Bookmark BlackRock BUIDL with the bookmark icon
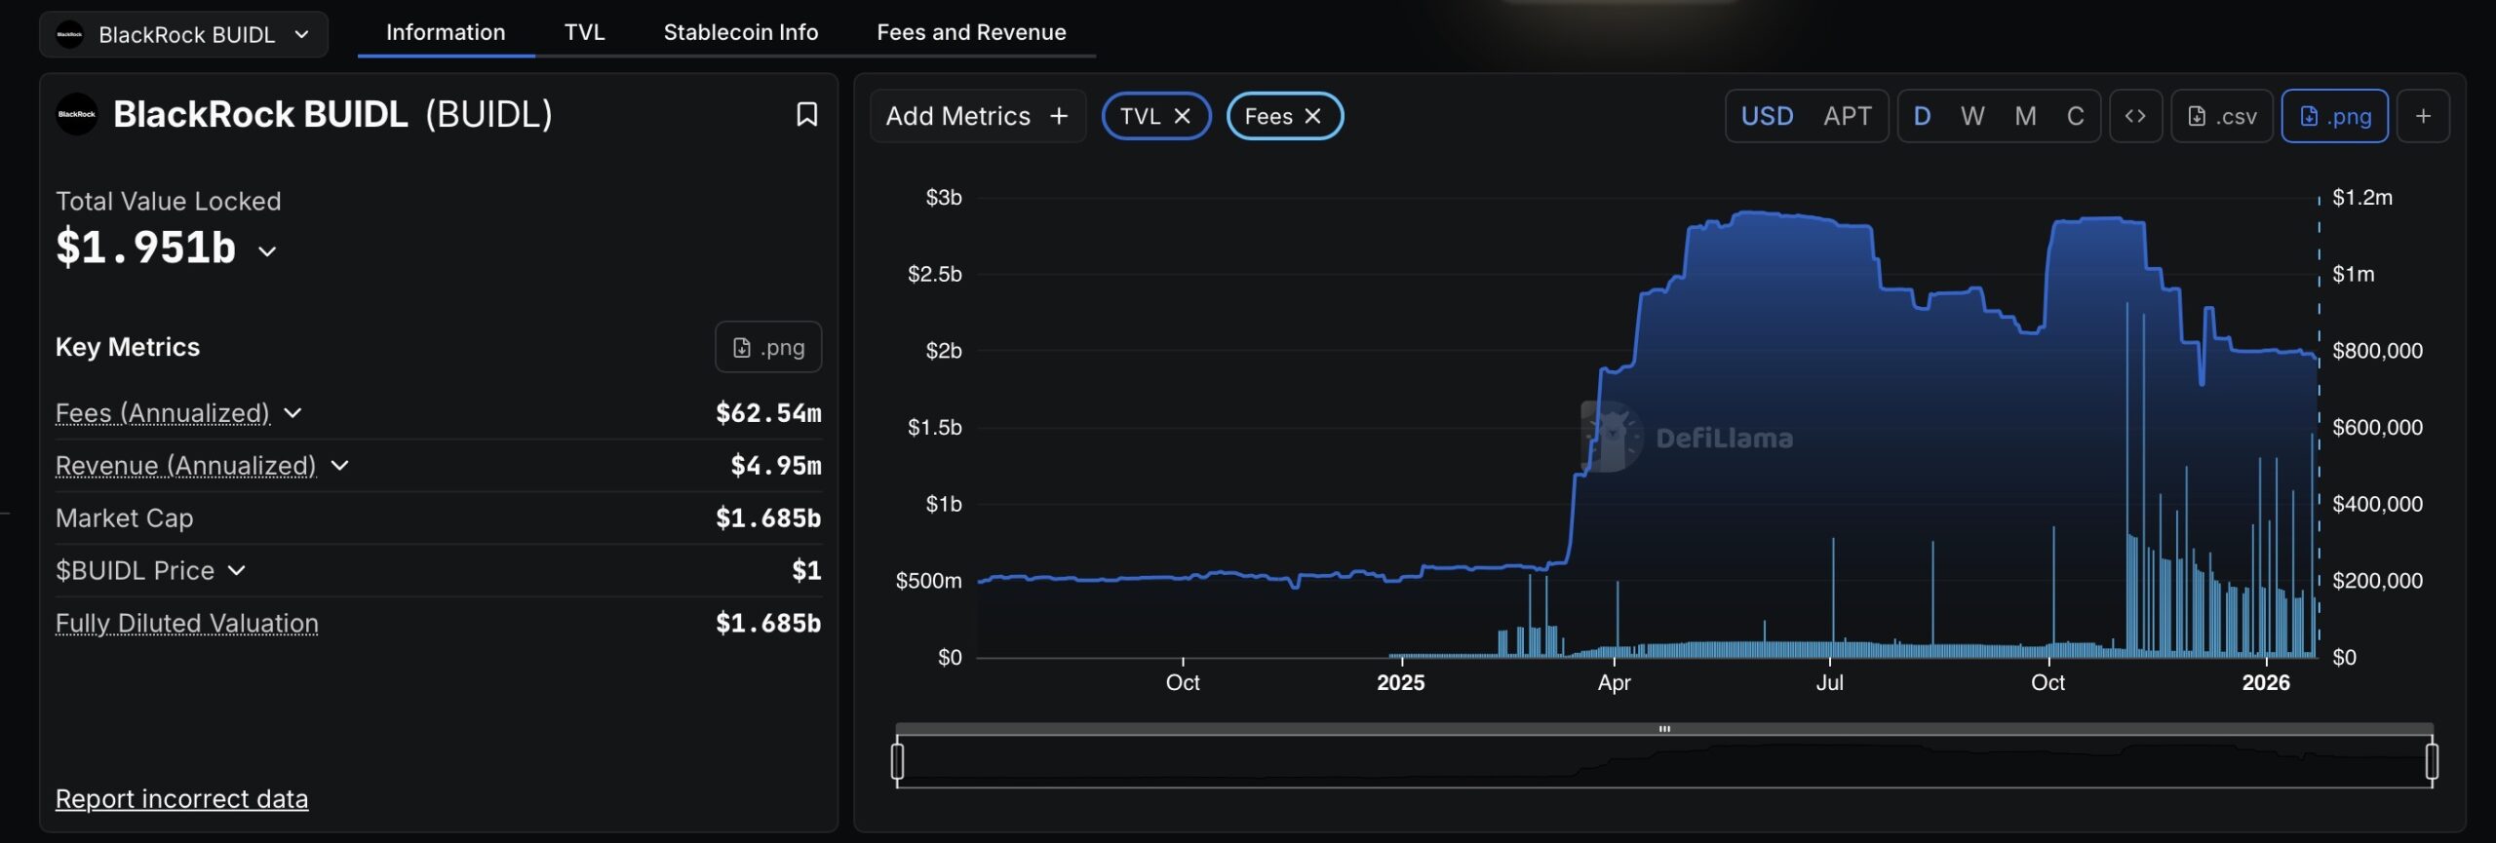 (x=806, y=115)
